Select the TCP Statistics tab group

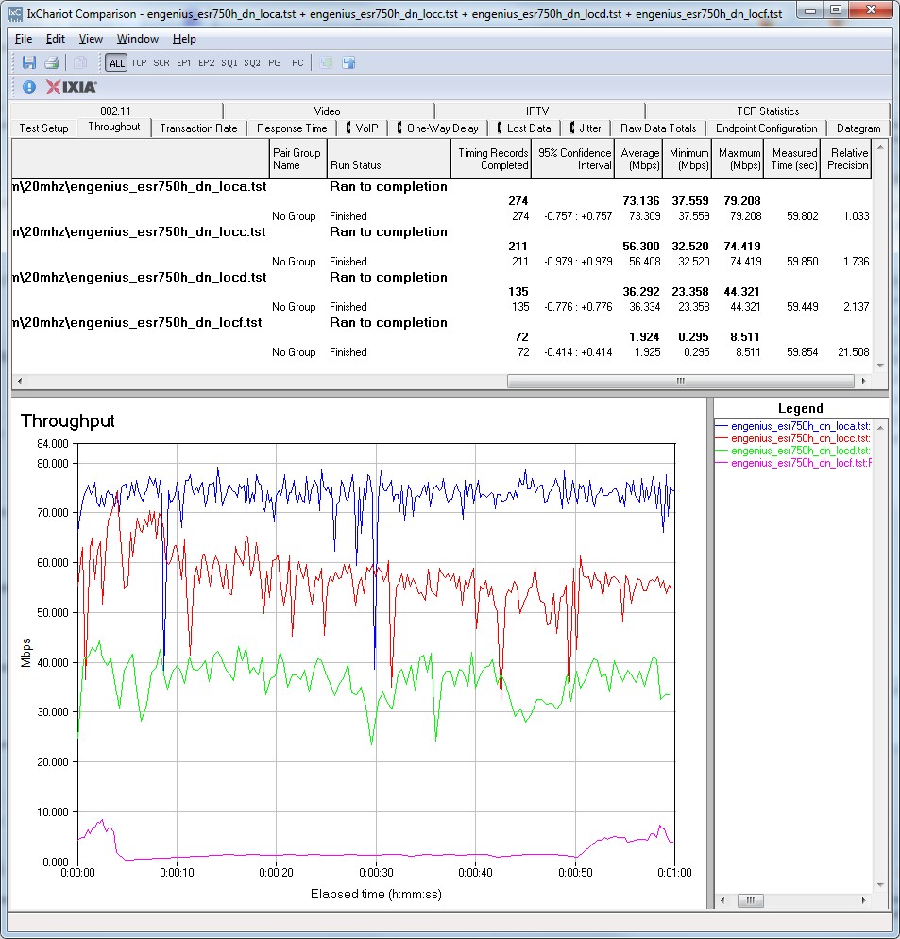point(768,111)
